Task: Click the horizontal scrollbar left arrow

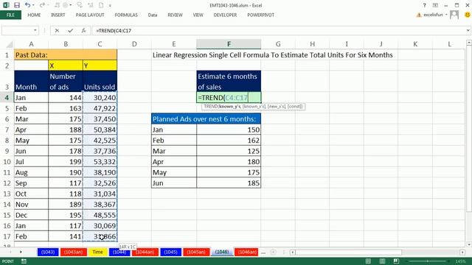Action: [293, 252]
